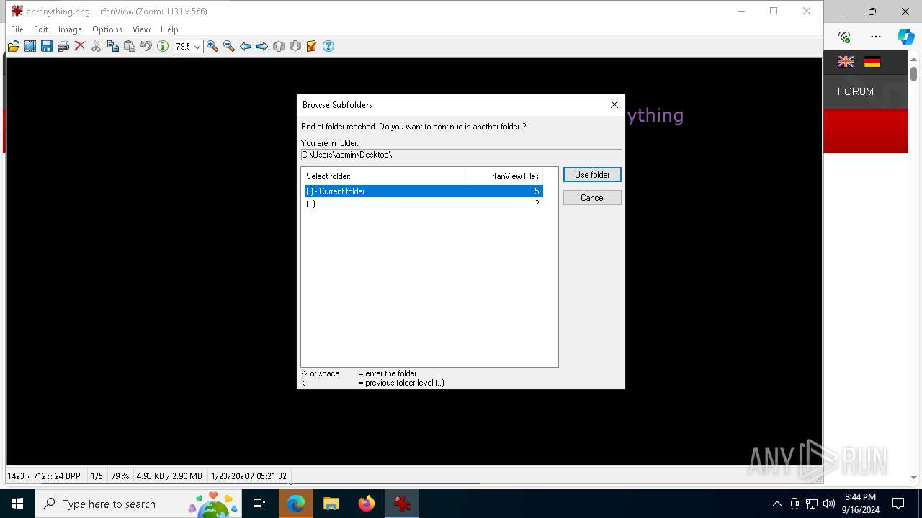Open the Edit menu
Viewport: 922px width, 518px height.
[41, 29]
